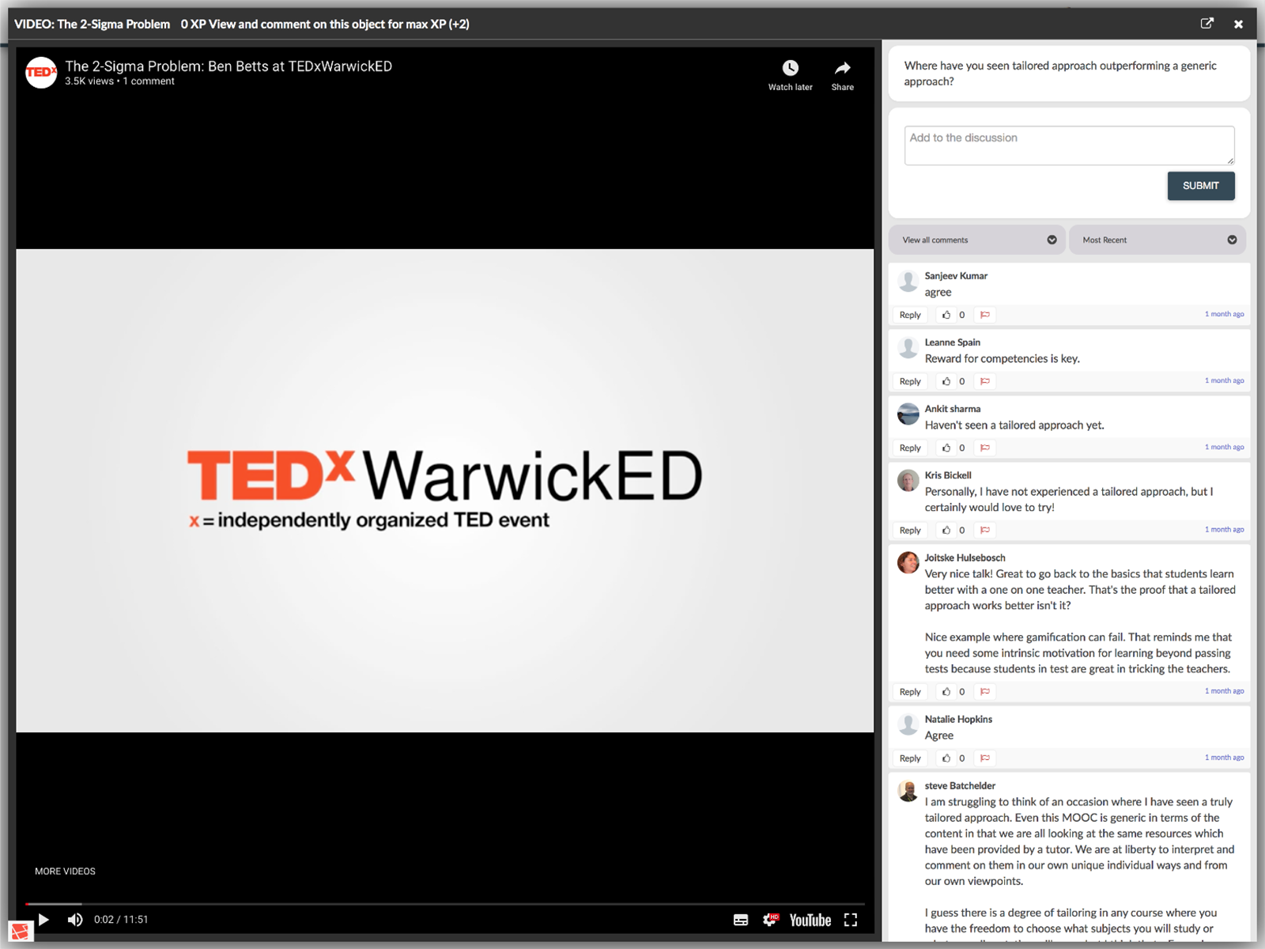Like Ankit sharma's comment
The height and width of the screenshot is (949, 1265).
(946, 448)
